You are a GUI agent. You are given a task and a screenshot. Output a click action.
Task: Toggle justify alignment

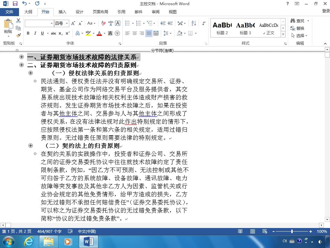[149, 33]
